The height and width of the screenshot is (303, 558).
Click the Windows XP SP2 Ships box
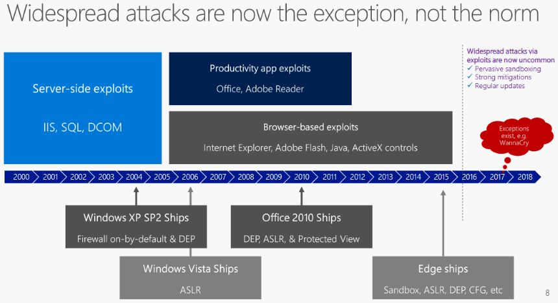(x=136, y=227)
